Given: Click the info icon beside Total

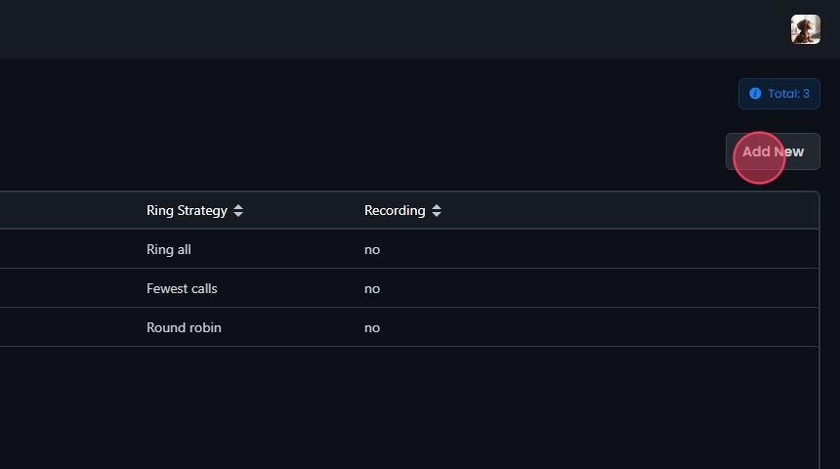Looking at the screenshot, I should pos(755,94).
